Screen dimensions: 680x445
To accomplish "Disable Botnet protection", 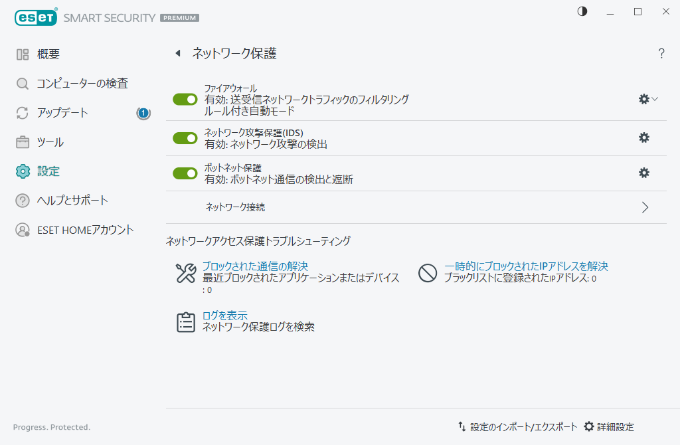I will 185,173.
